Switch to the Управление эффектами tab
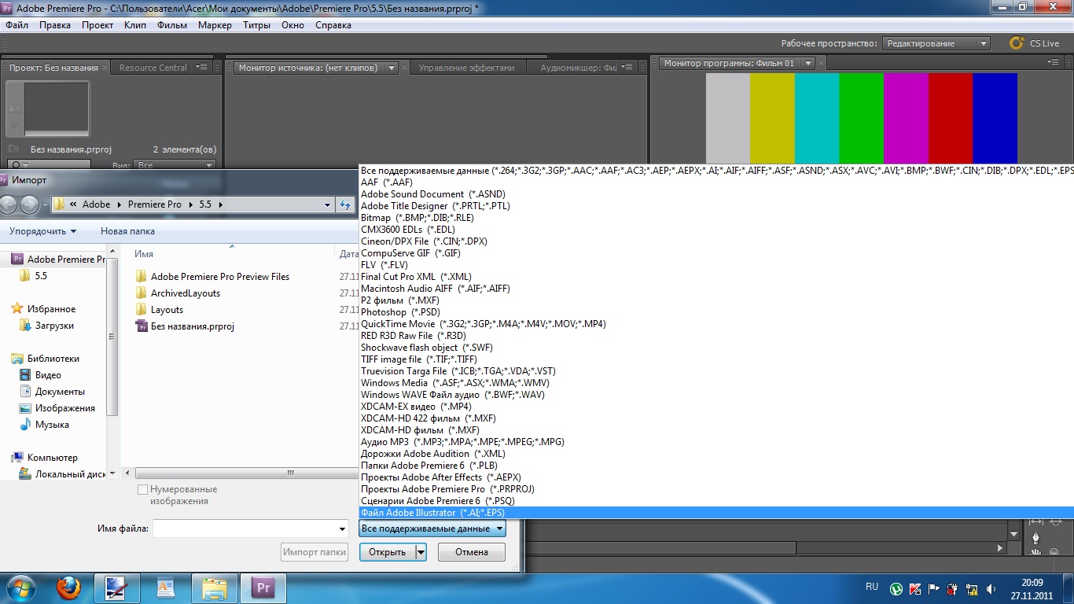1074x604 pixels. tap(466, 68)
